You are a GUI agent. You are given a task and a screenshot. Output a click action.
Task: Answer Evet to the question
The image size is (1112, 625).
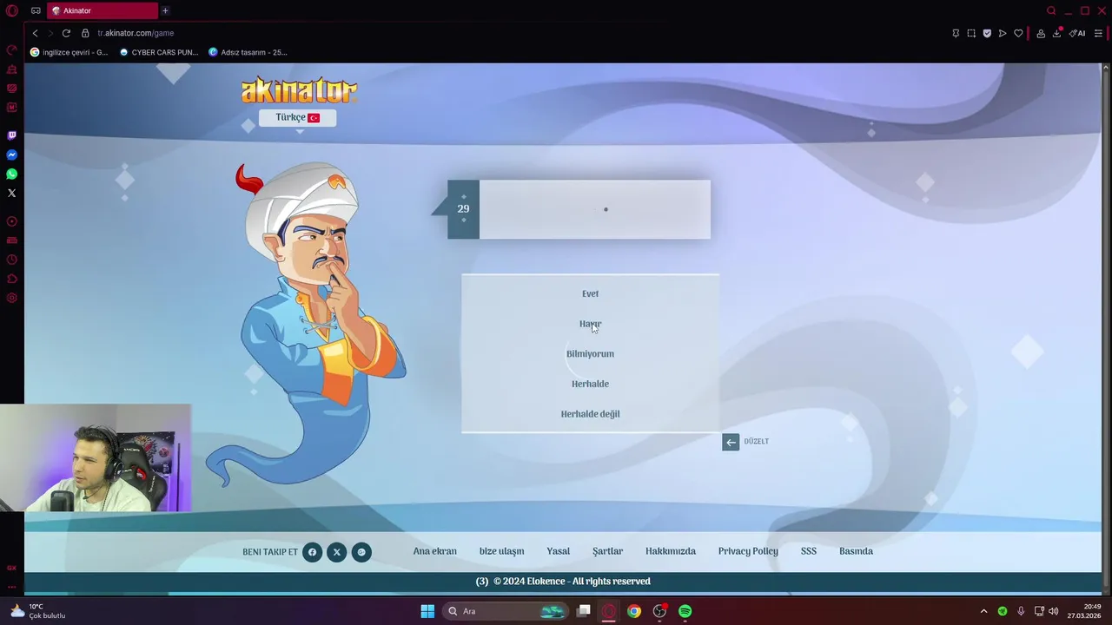590,293
